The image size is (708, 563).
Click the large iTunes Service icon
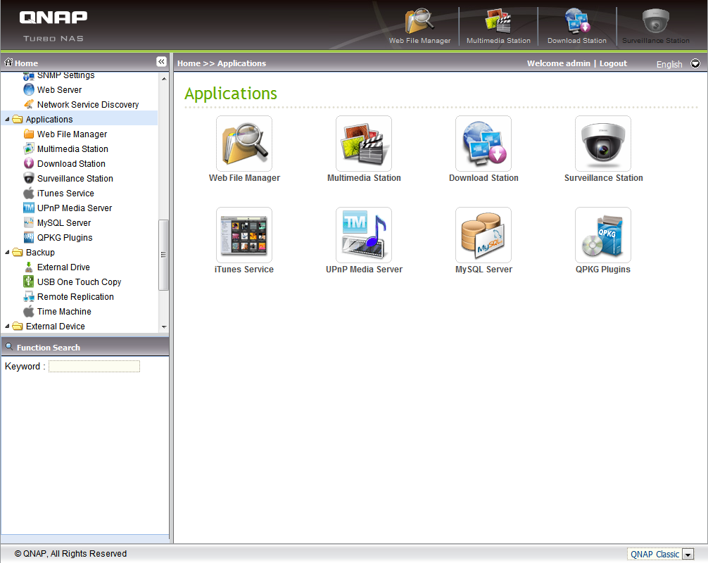244,235
